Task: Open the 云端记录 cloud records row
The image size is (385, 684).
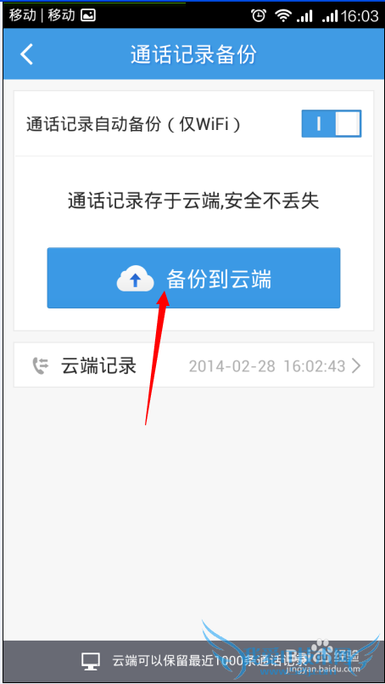Action: click(193, 365)
